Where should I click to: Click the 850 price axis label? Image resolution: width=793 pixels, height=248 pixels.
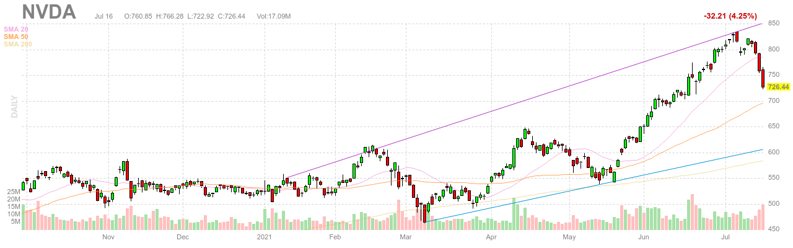pyautogui.click(x=773, y=24)
